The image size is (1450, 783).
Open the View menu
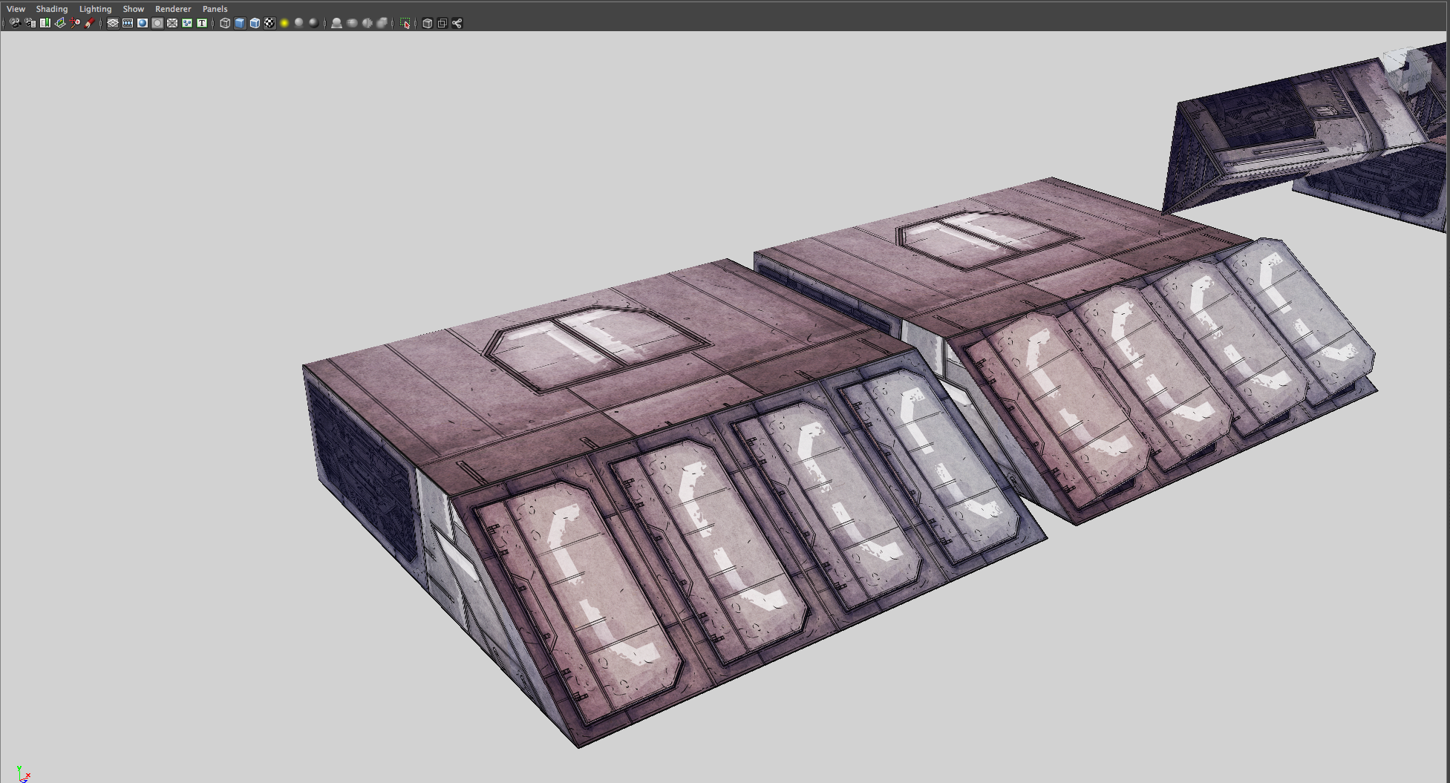pos(16,9)
